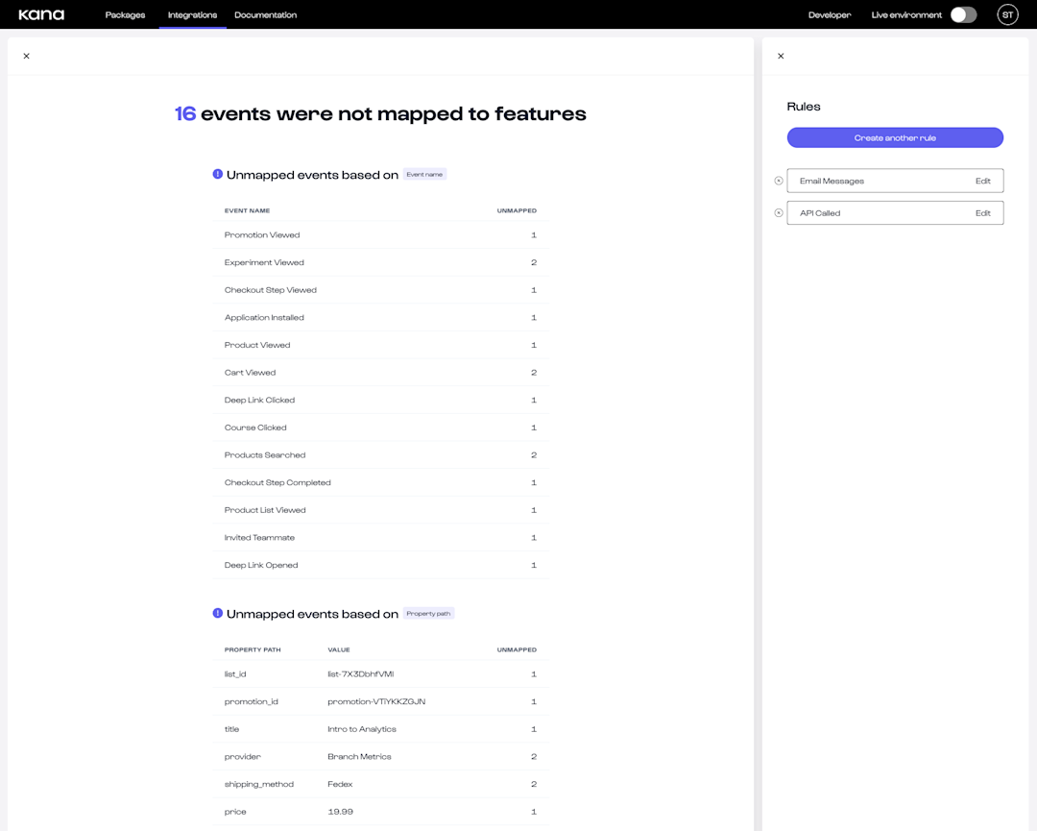Click value Branch Metrics

click(x=359, y=757)
